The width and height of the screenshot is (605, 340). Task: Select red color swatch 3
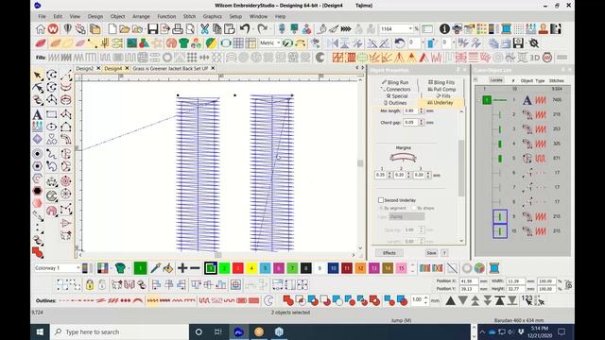pos(237,268)
